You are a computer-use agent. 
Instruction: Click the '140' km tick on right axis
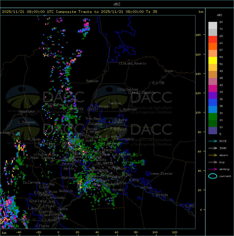[x=198, y=74]
